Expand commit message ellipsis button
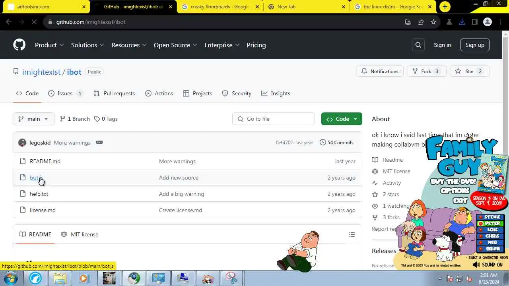Screen dimensions: 509x286 point(99,142)
